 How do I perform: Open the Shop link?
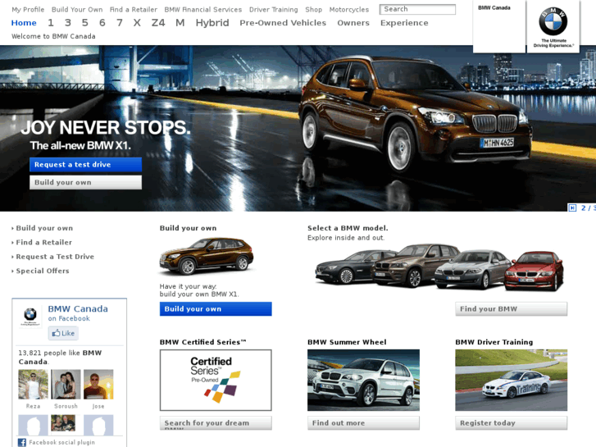coord(314,10)
